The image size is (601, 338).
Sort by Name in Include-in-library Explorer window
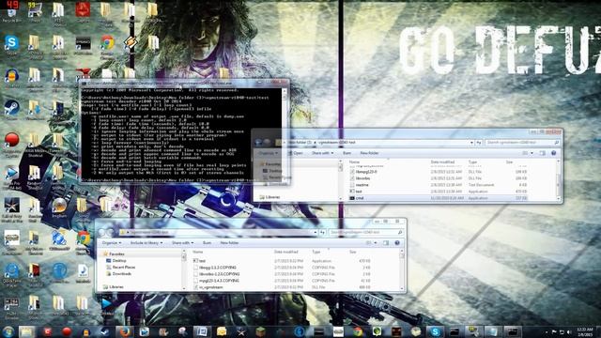tap(198, 252)
